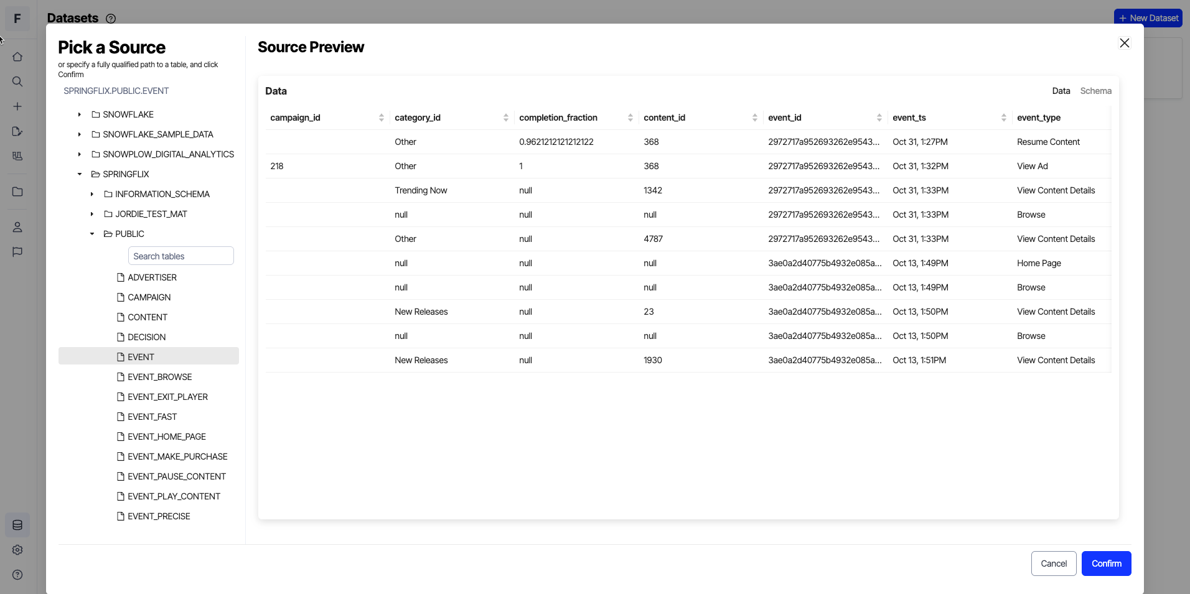The height and width of the screenshot is (594, 1190).
Task: Click the content_id value 1930
Action: pyautogui.click(x=652, y=360)
